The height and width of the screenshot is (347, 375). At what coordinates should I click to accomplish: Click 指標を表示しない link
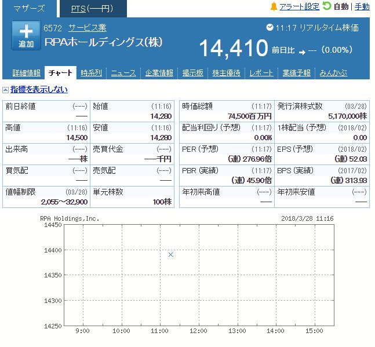coord(39,90)
